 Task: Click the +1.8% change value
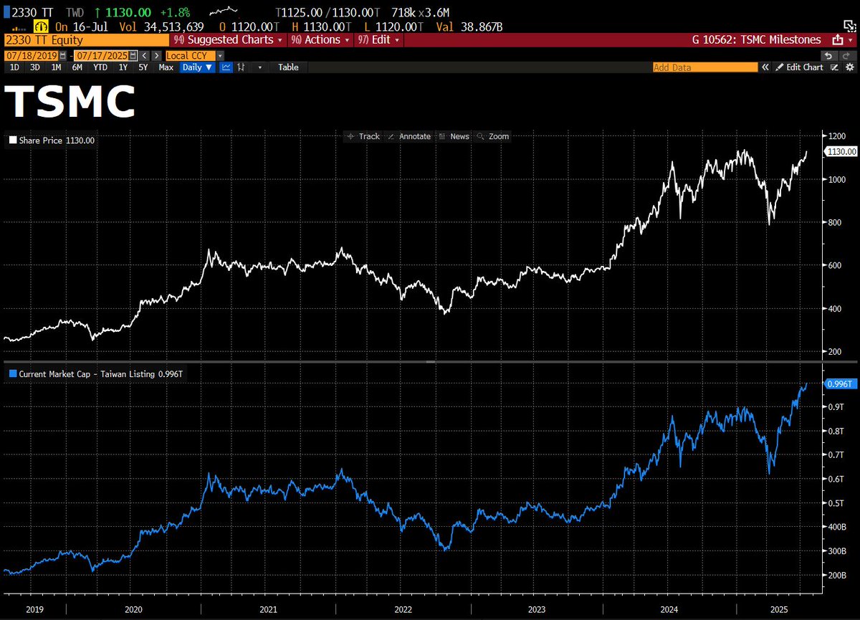tap(175, 11)
